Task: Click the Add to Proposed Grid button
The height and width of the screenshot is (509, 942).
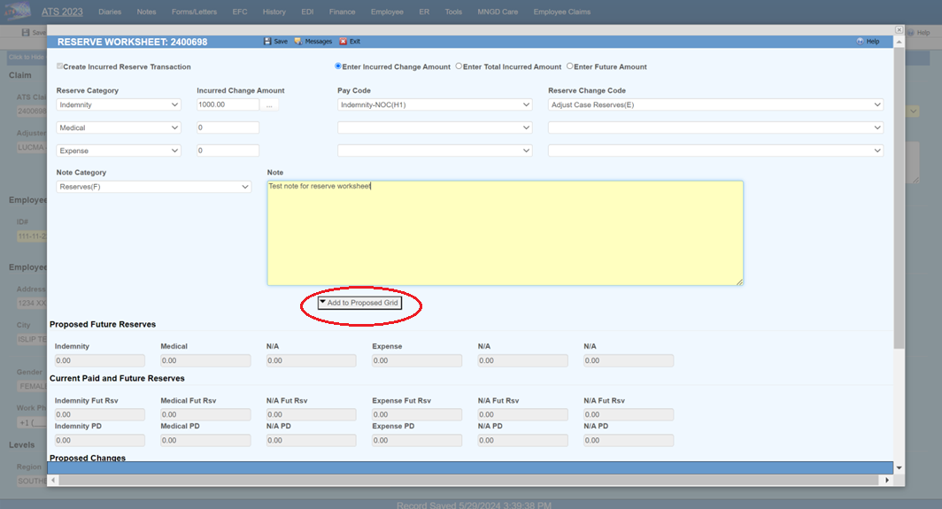Action: click(359, 303)
